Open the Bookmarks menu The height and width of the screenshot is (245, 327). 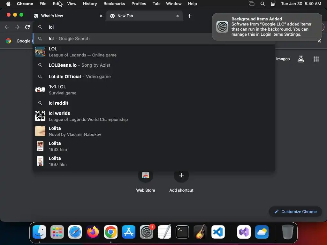114,4
